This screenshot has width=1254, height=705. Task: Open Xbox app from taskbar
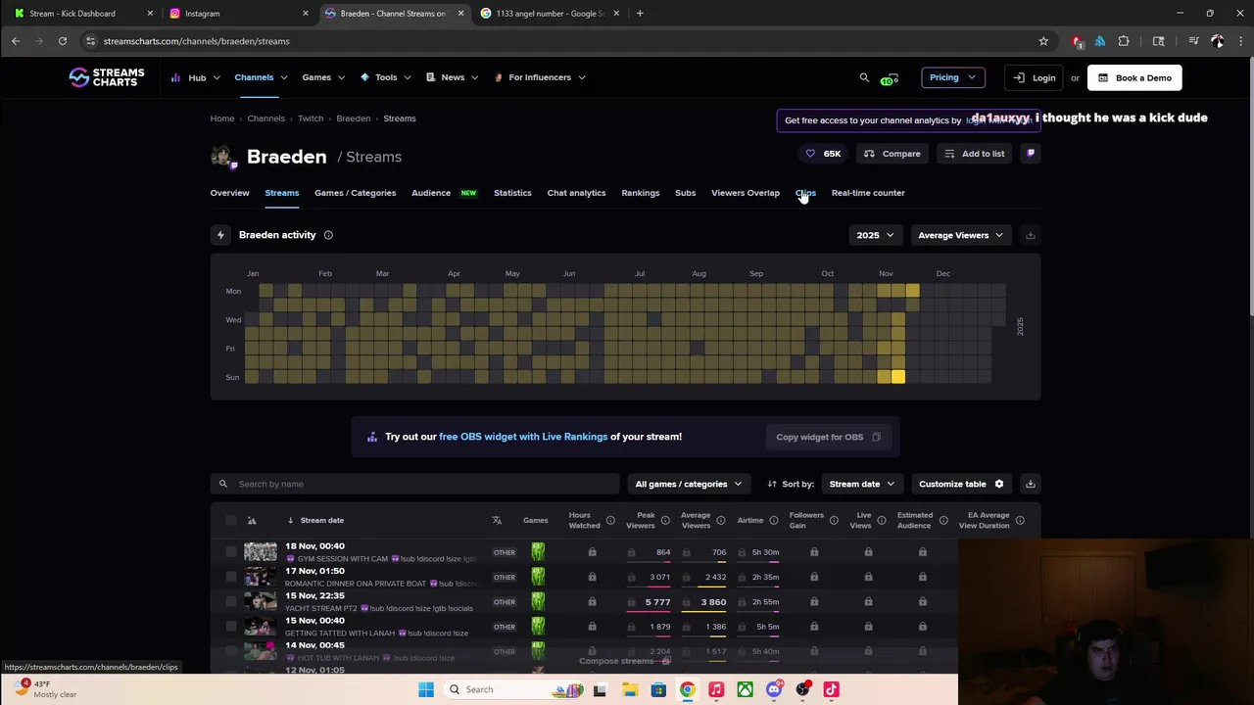(x=746, y=689)
